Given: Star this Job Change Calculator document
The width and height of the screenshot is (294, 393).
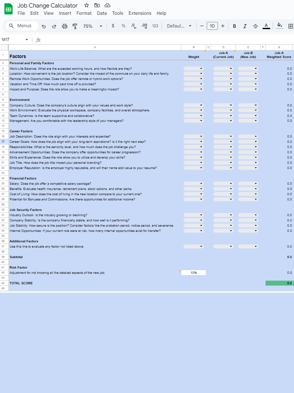Looking at the screenshot, I should [87, 5].
